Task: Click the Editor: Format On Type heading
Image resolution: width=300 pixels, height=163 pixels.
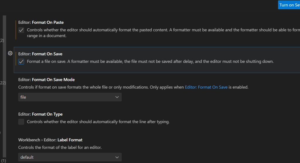Action: tap(40, 114)
